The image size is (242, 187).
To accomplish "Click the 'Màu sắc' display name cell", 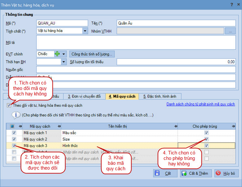I will pos(119,133).
